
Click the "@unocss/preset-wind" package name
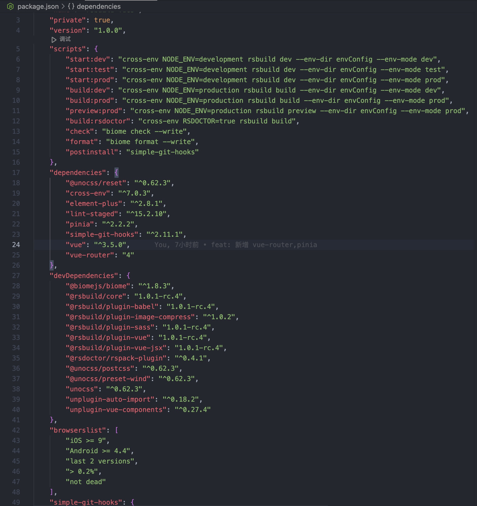coord(108,379)
